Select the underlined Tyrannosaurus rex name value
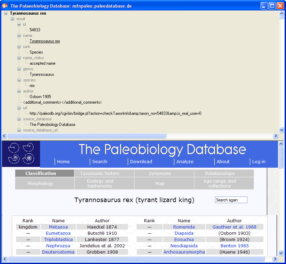 pyautogui.click(x=45, y=41)
